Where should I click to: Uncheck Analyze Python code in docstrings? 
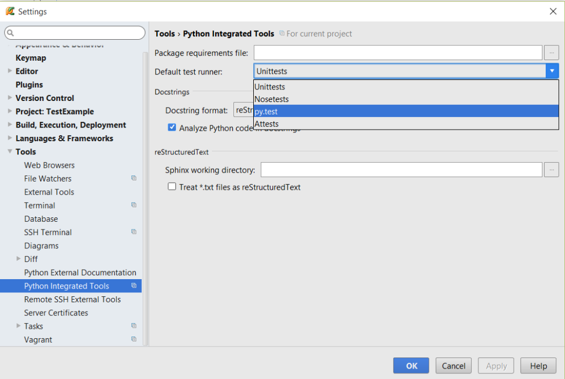[172, 127]
